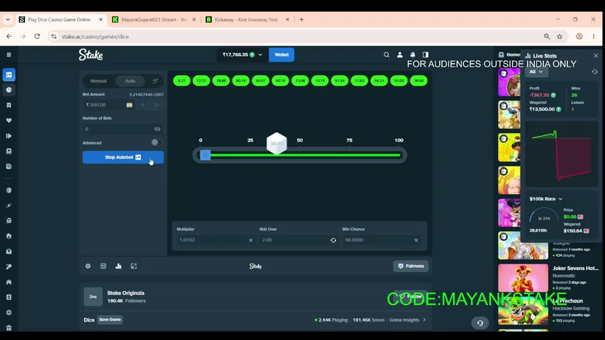This screenshot has height=340, width=605.
Task: Toggle the right sidebar panel icon in header
Action: pos(425,55)
